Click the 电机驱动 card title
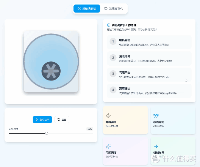The image size is (200, 167). point(111,122)
